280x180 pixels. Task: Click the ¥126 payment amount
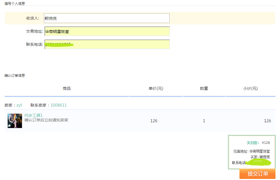click(266, 143)
